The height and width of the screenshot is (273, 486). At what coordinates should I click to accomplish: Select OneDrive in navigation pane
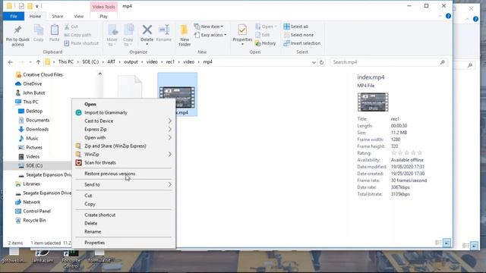click(x=32, y=83)
